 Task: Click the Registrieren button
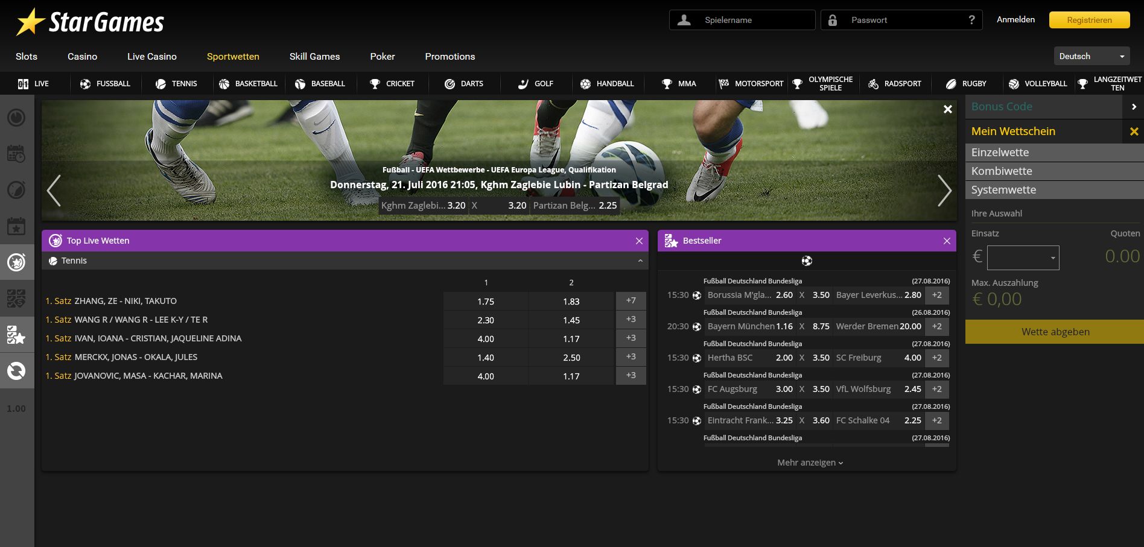coord(1089,20)
